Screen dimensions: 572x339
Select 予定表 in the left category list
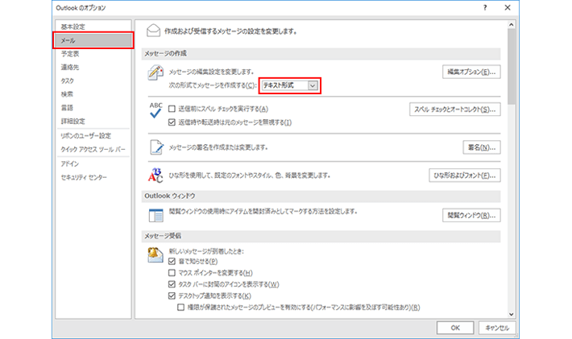(70, 54)
